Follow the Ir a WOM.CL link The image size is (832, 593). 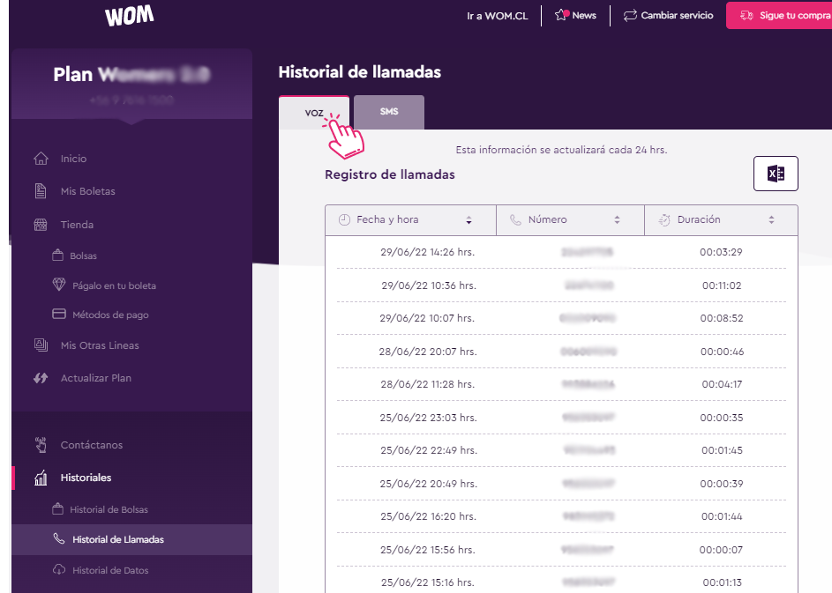point(497,16)
